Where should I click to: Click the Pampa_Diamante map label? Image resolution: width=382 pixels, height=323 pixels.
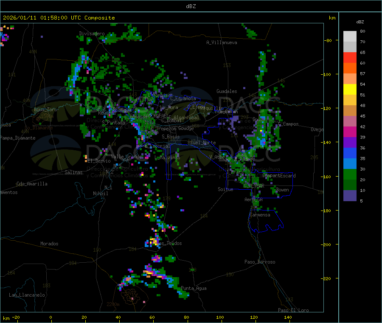18,138
